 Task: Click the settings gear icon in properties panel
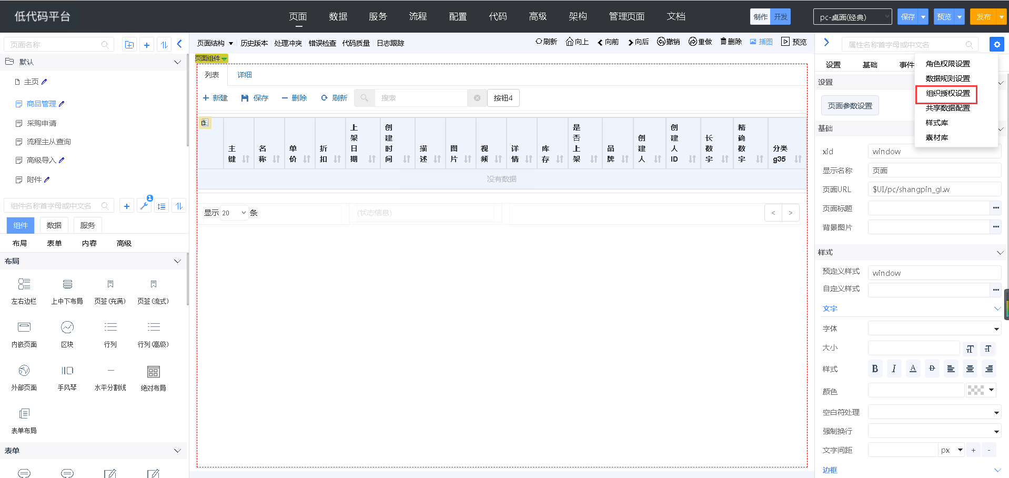pos(996,45)
